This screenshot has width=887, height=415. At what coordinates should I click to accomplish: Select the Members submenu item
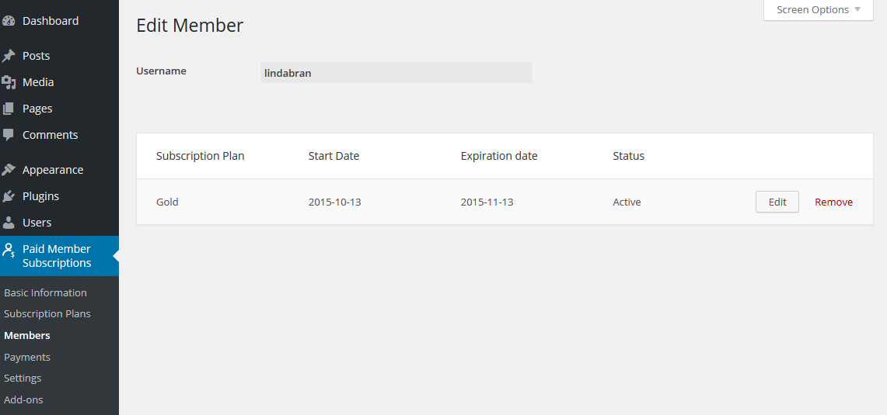[27, 335]
